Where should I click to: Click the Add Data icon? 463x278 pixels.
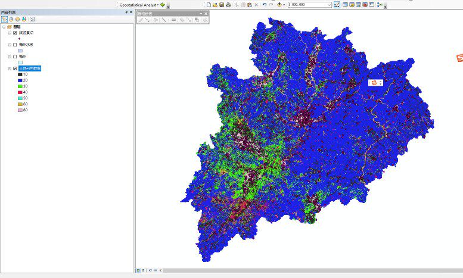[x=279, y=5]
